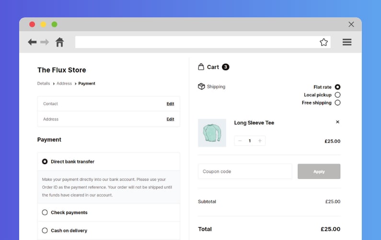Select Local pickup shipping

click(x=337, y=95)
